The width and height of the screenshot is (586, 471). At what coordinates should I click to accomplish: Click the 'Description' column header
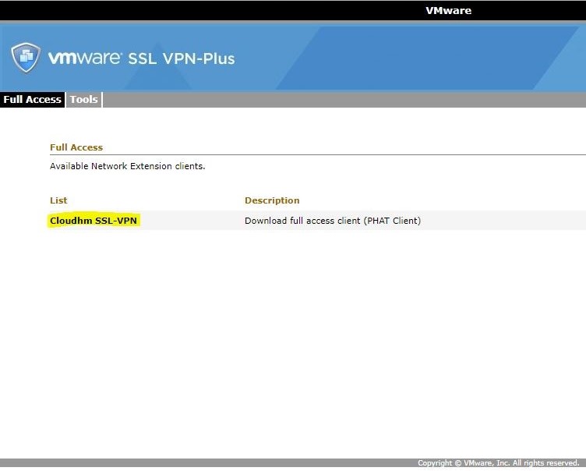click(x=272, y=200)
